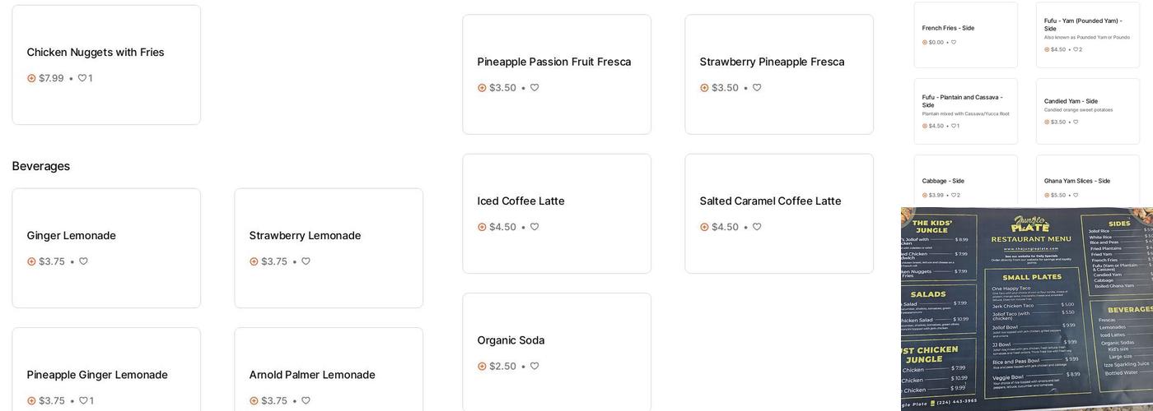1153x411 pixels.
Task: Tap heart on Strawberry Pineapple Fresca
Action: click(757, 88)
